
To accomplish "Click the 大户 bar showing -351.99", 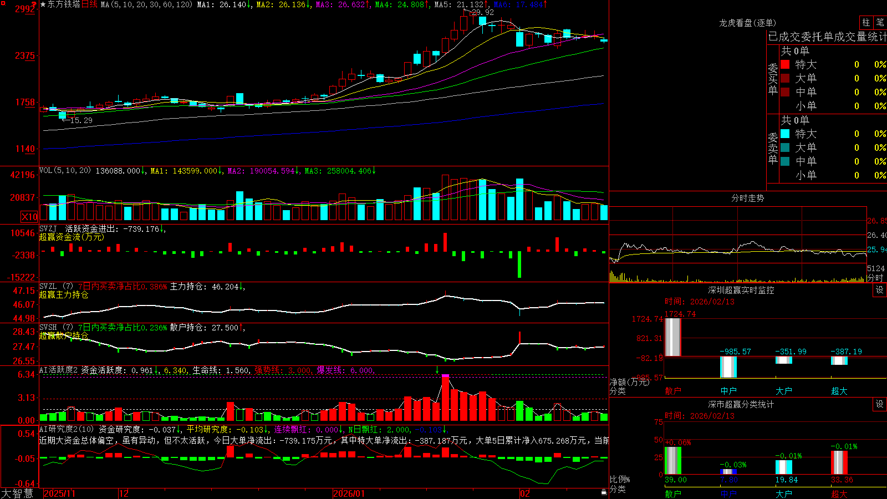I will [x=784, y=360].
